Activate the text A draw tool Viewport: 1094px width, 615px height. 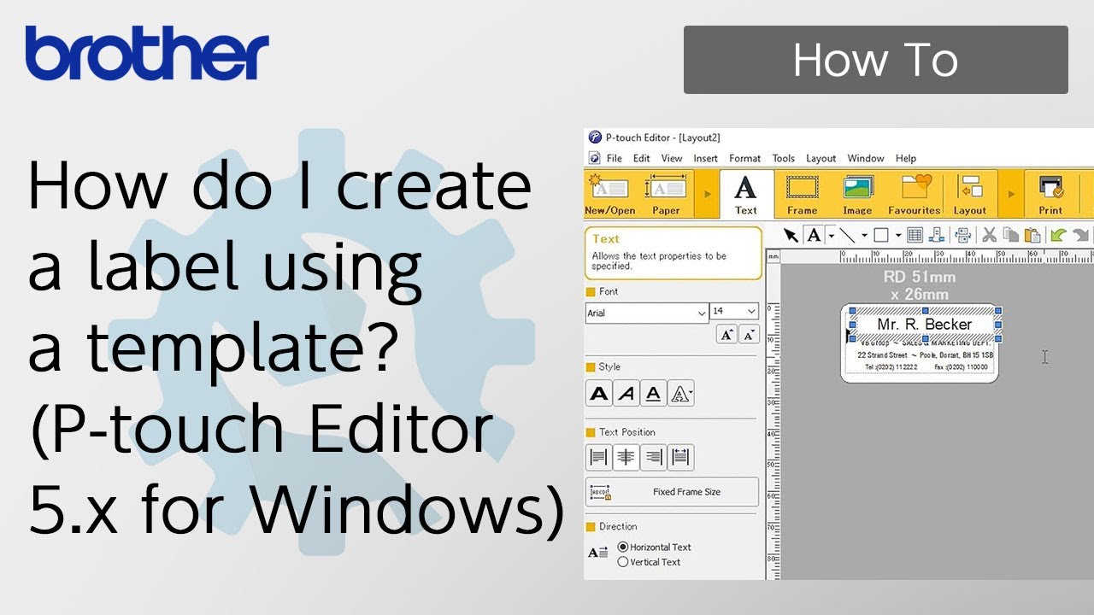[814, 235]
